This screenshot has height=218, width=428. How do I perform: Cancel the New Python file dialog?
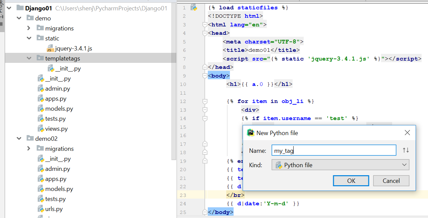tap(391, 181)
